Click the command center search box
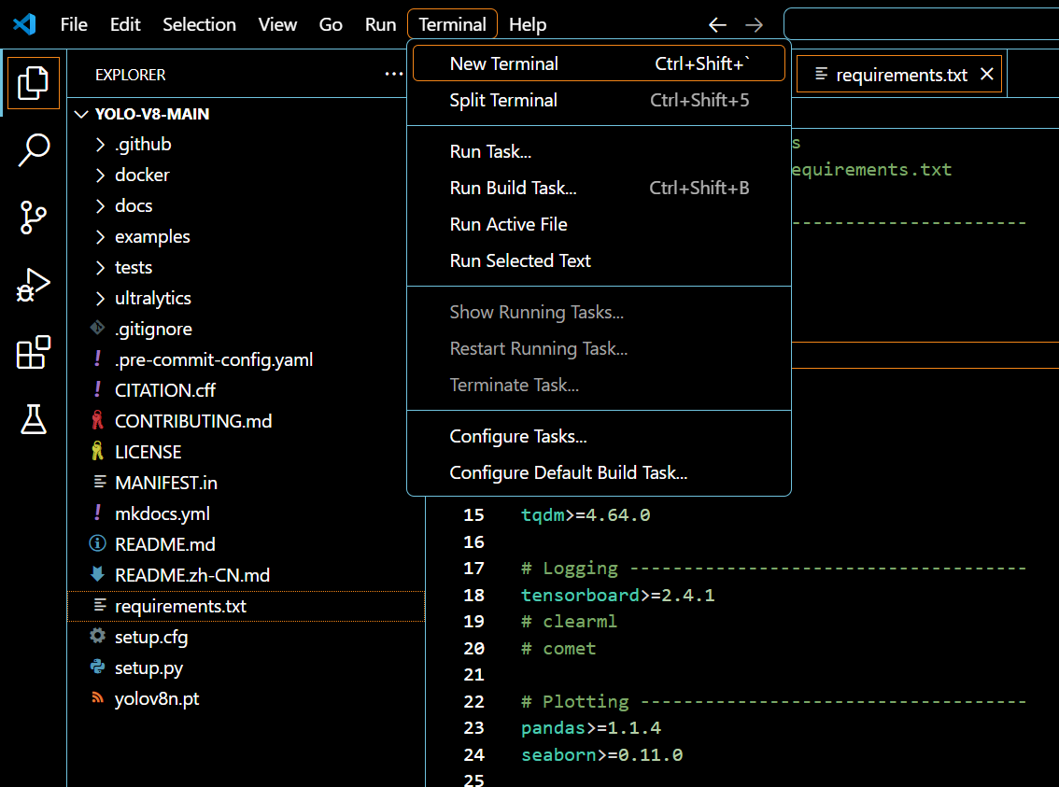Image resolution: width=1059 pixels, height=787 pixels. click(920, 25)
